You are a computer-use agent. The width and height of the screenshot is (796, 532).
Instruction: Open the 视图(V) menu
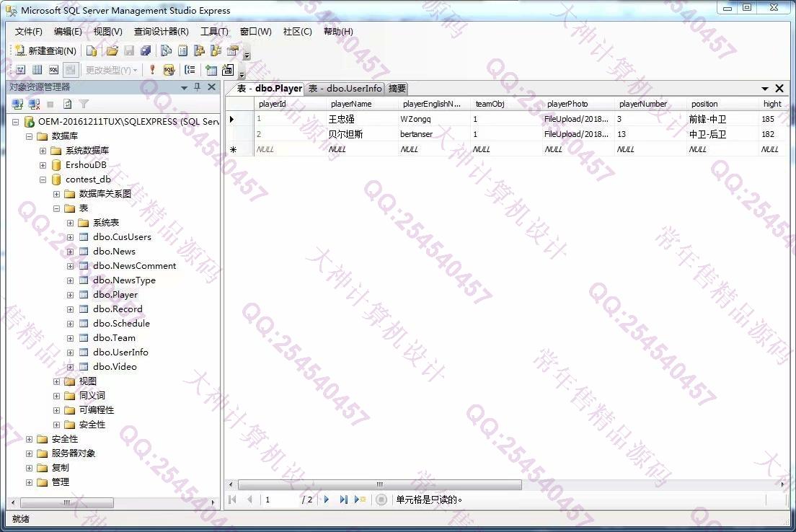point(107,32)
